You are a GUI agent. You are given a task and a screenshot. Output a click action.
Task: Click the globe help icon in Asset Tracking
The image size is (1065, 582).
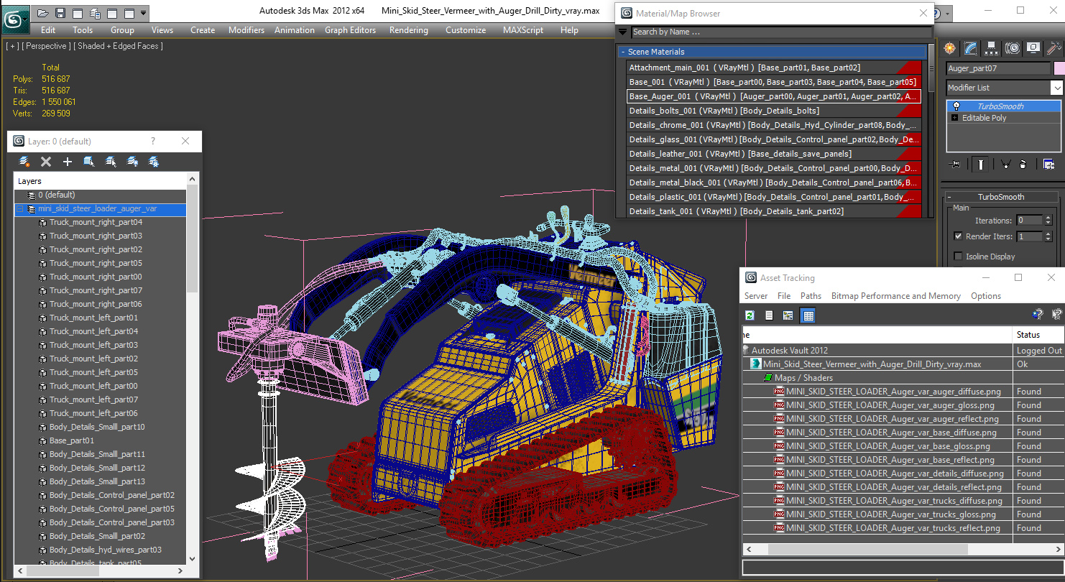click(x=1037, y=314)
